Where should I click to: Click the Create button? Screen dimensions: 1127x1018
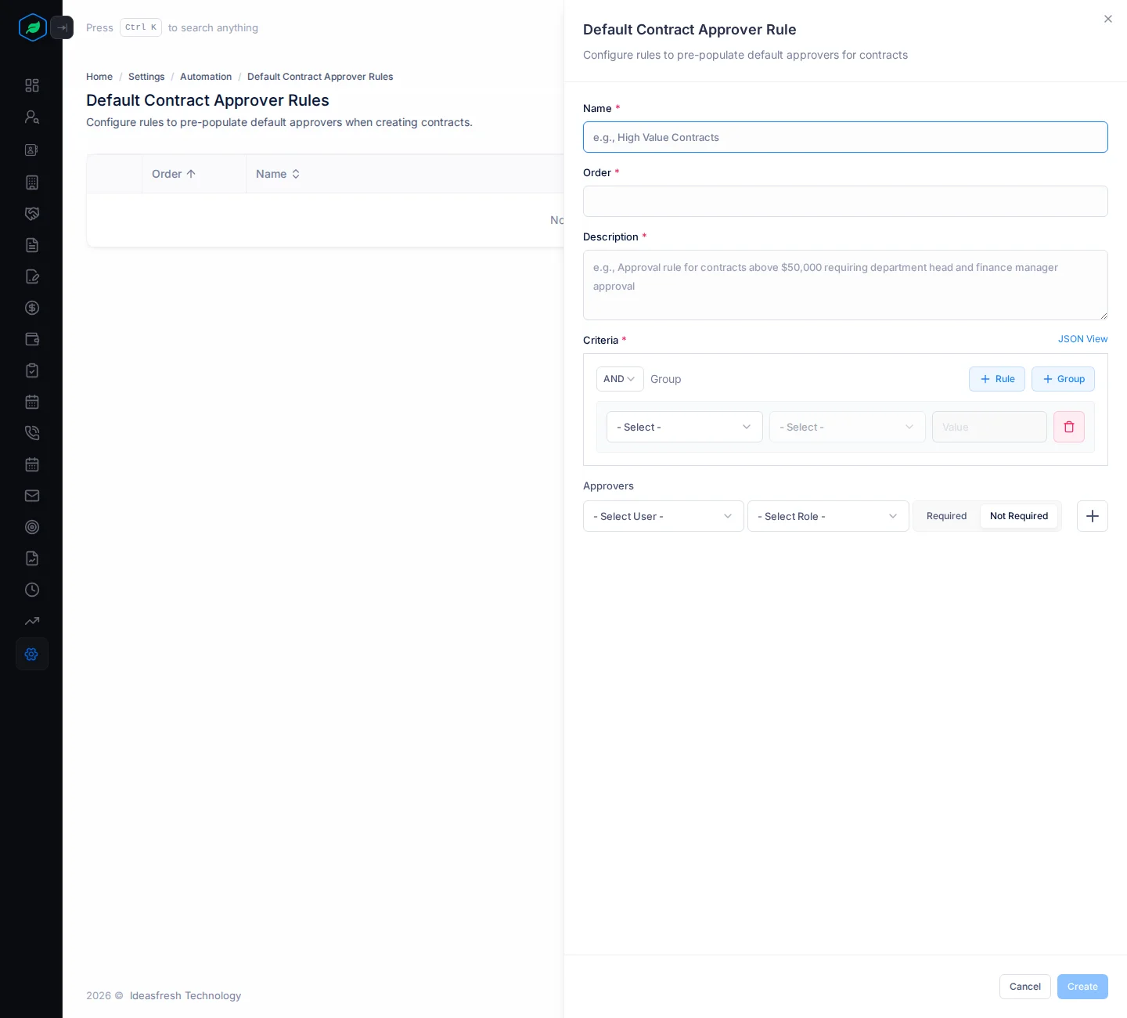click(1082, 987)
